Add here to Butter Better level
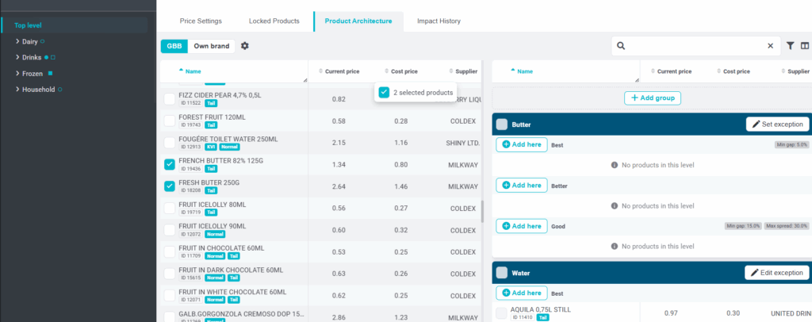The width and height of the screenshot is (812, 322). pyautogui.click(x=522, y=186)
